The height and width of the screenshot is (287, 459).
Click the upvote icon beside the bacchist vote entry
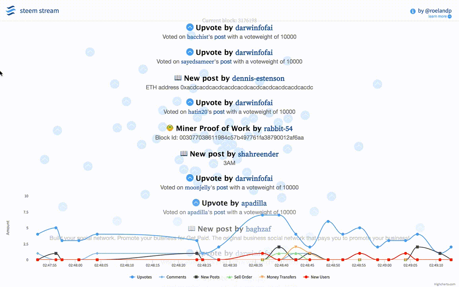click(x=190, y=28)
